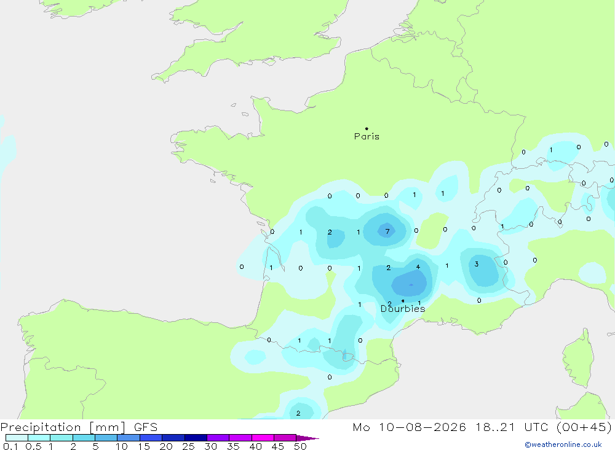Click the legend label '50'
This screenshot has height=450, width=615.
coord(300,446)
